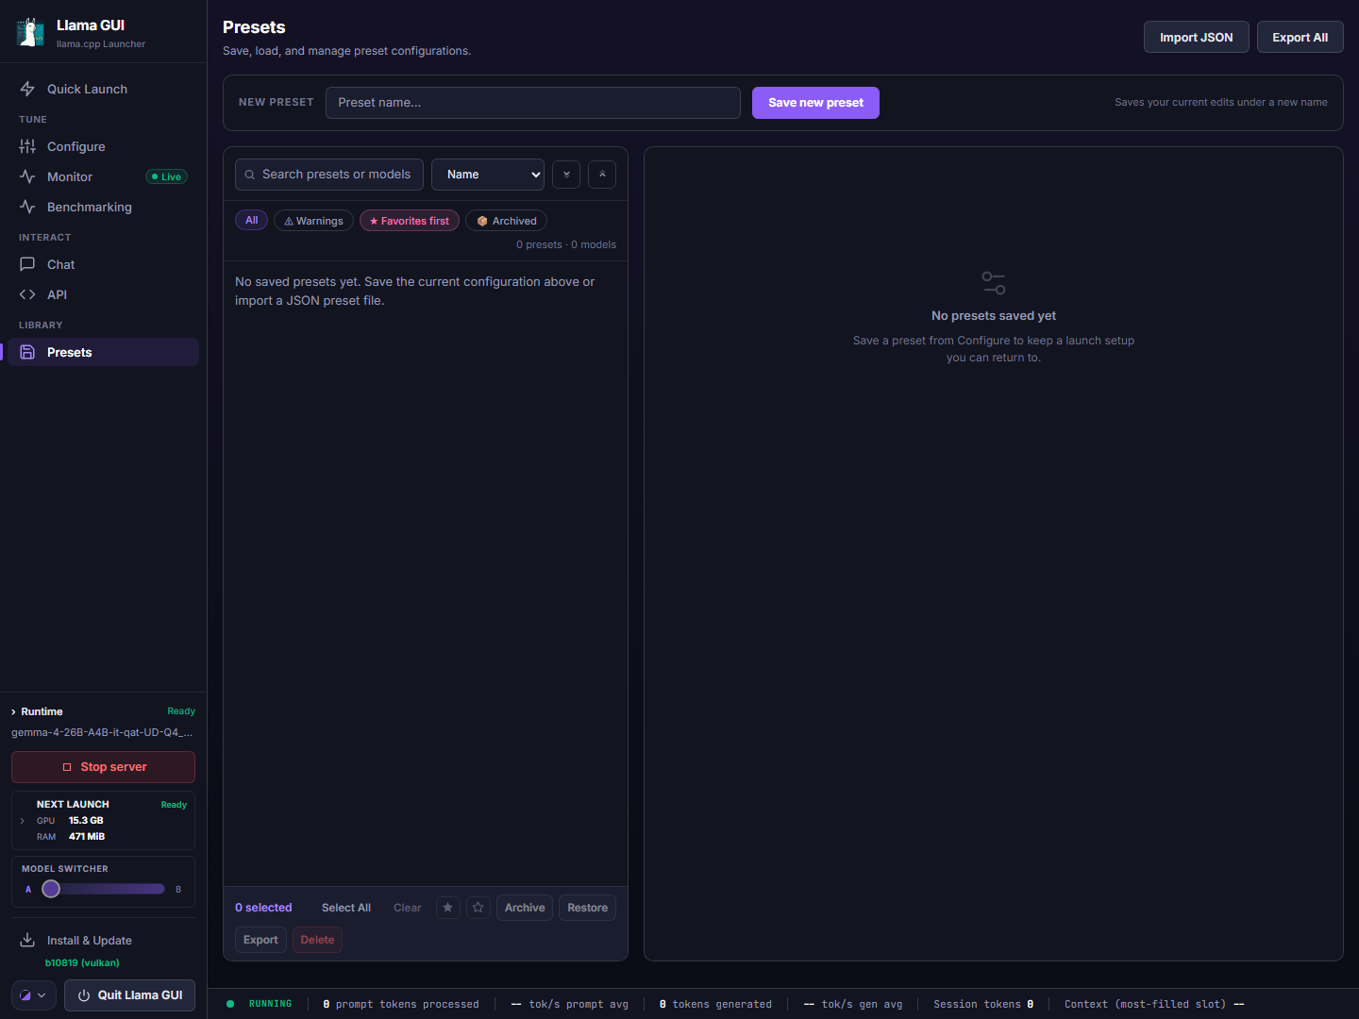The height and width of the screenshot is (1019, 1359).
Task: Click the Quick Launch lightning icon
Action: click(x=27, y=89)
